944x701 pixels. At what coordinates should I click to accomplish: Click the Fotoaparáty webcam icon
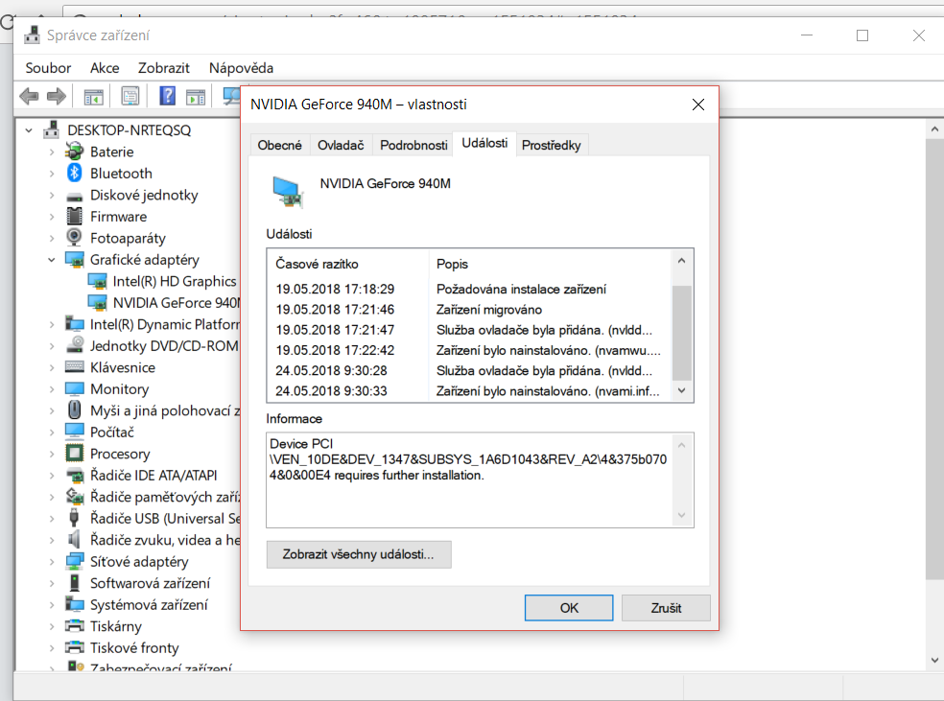[x=74, y=238]
